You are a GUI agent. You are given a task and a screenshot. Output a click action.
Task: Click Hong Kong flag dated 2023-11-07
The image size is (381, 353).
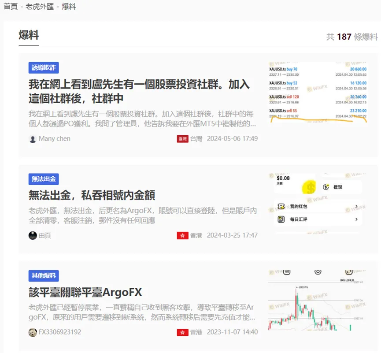tap(182, 332)
